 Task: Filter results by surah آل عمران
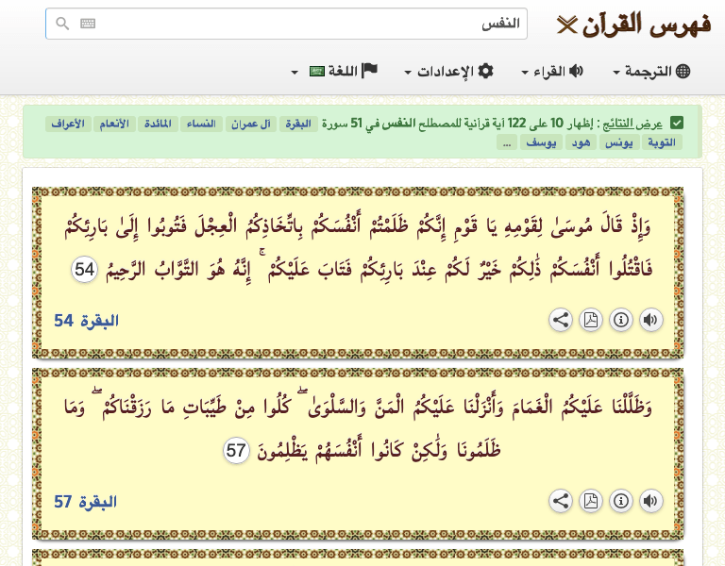coord(252,124)
